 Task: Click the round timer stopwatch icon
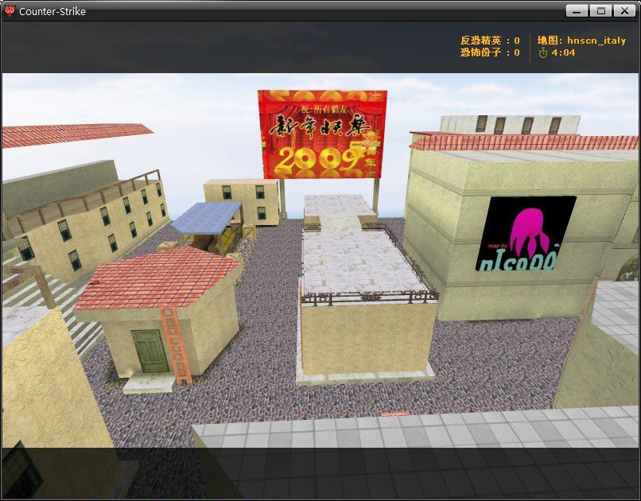click(543, 52)
